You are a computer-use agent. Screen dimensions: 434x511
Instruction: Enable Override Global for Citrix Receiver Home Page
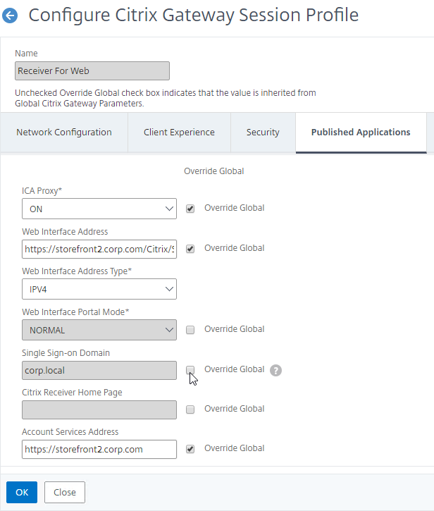[190, 410]
